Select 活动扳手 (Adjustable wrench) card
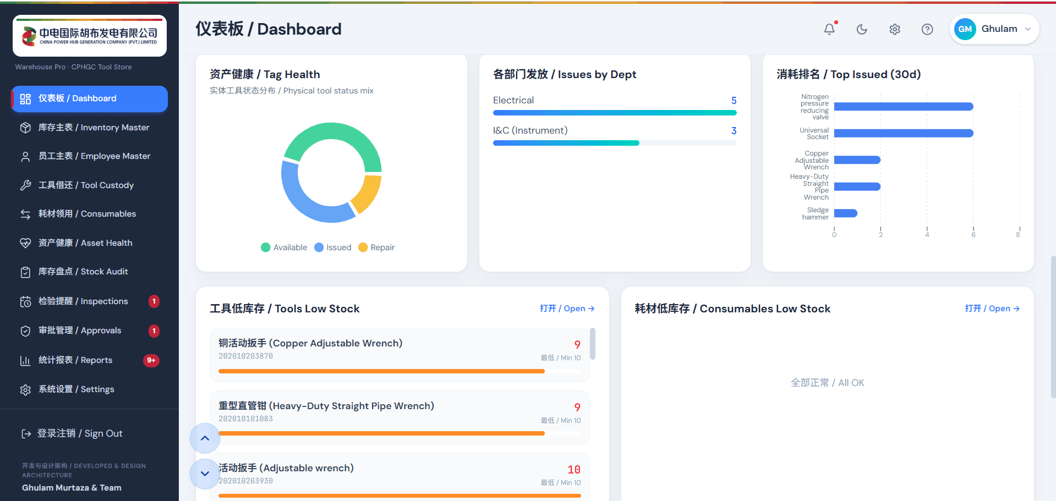 pos(400,477)
